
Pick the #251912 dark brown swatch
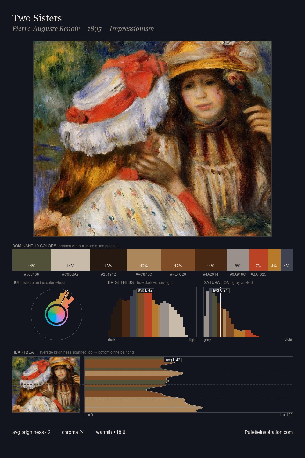pos(108,260)
